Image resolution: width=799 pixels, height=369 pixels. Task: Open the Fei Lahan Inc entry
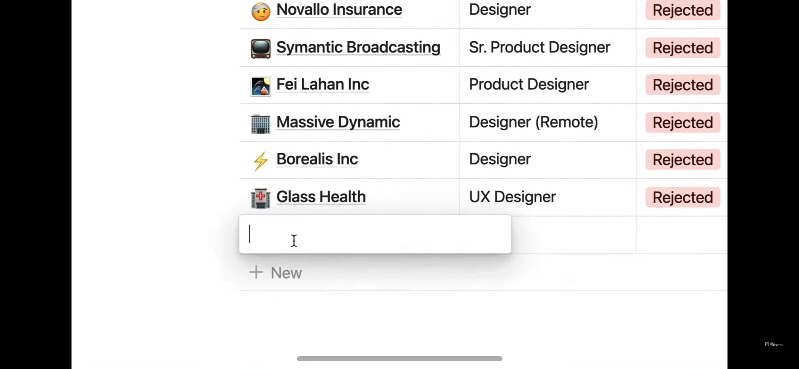point(323,84)
